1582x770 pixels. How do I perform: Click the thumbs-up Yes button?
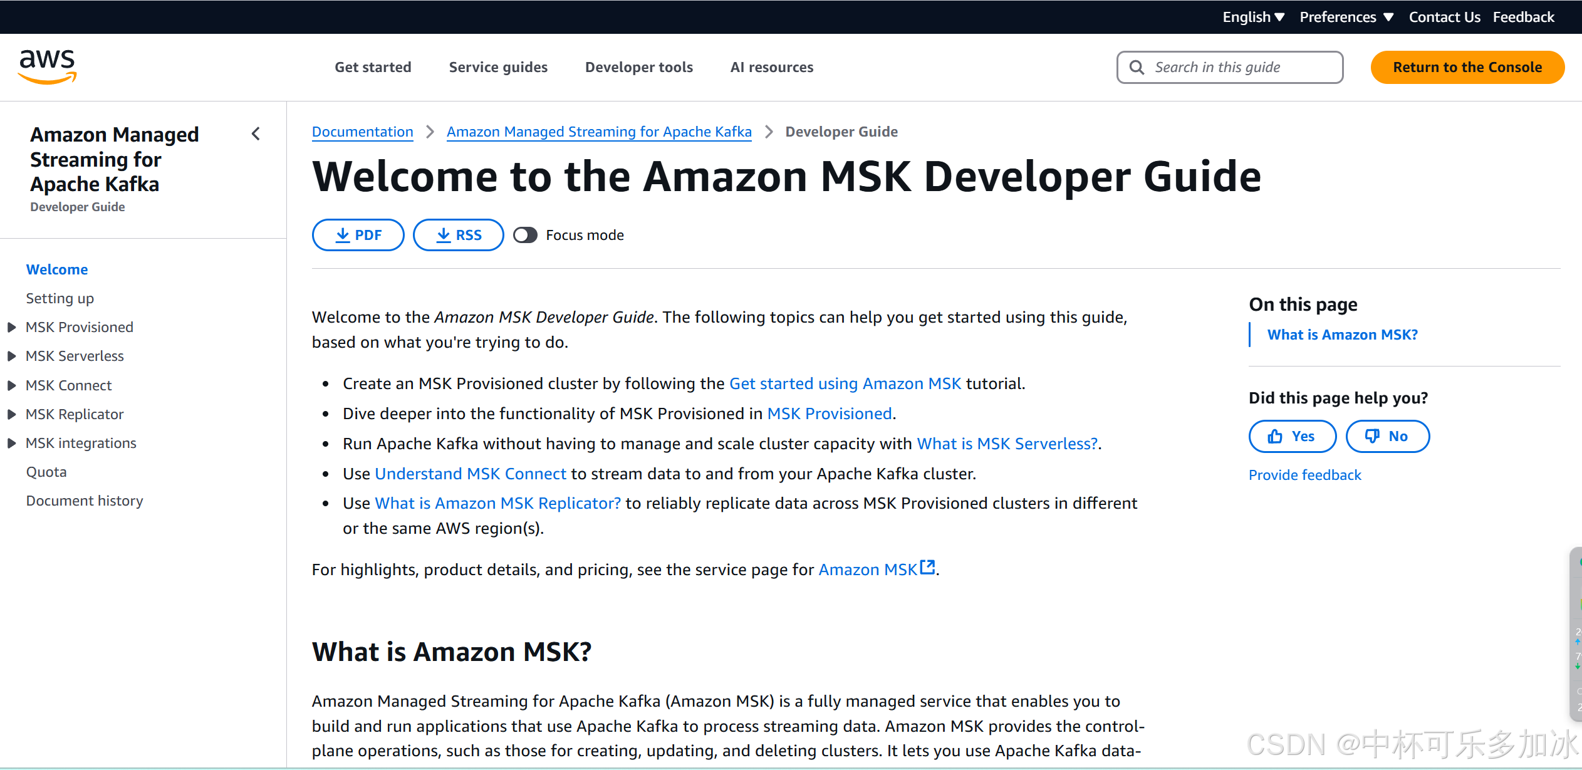tap(1292, 436)
